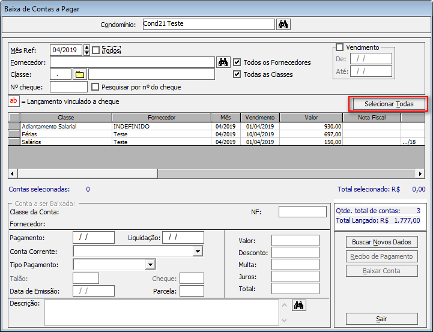
Task: Click the Mês Ref field 04/2019
Action: tap(66, 50)
